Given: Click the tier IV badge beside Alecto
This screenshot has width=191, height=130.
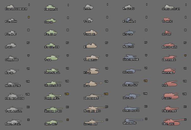Looking at the screenshot, I should [146, 42].
